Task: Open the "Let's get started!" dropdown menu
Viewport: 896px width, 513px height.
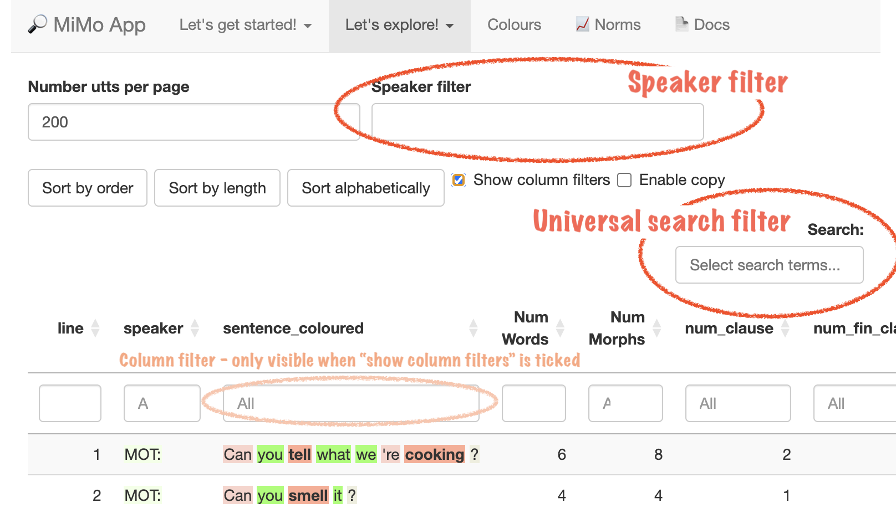Action: (x=245, y=25)
